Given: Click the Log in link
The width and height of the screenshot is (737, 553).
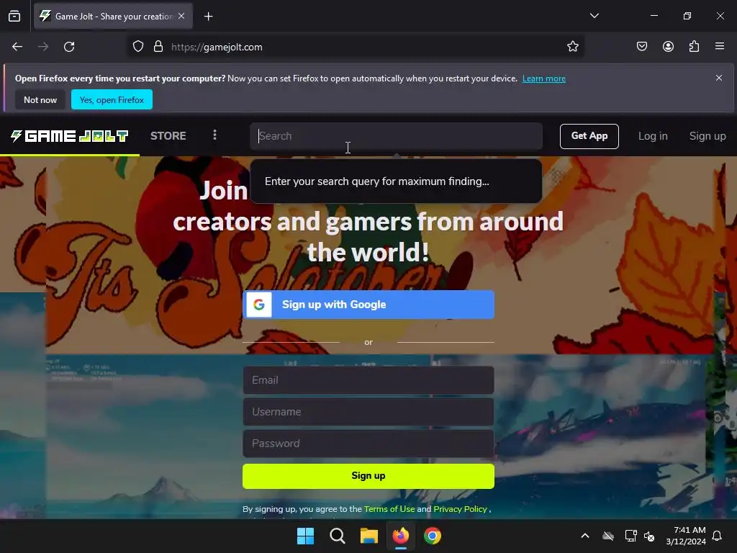Looking at the screenshot, I should (x=653, y=136).
